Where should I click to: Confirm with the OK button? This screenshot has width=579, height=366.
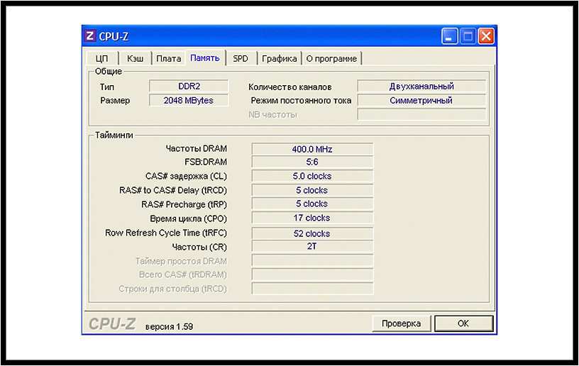point(463,323)
